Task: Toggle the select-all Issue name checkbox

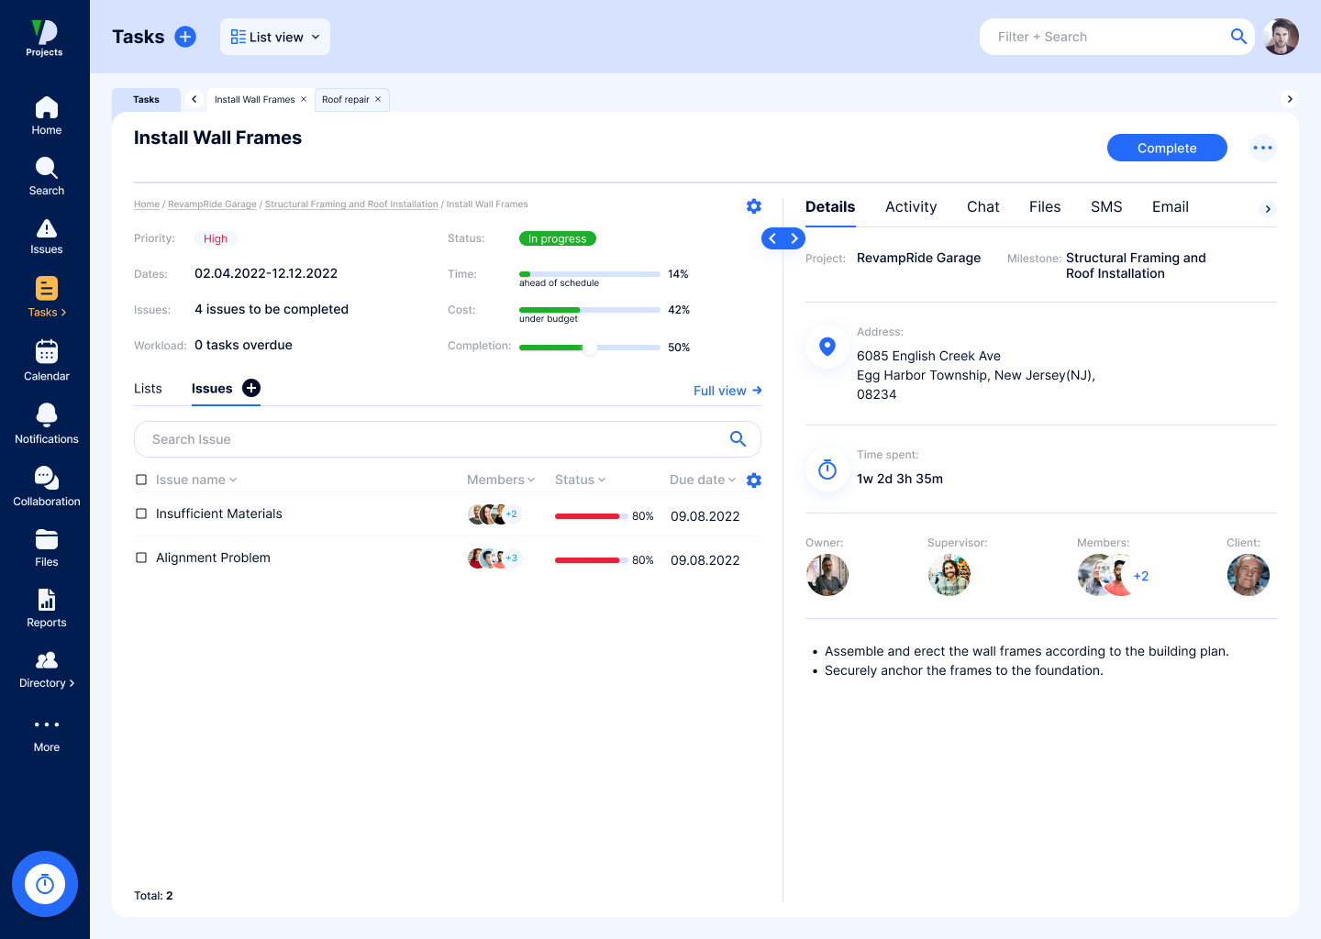Action: click(141, 480)
